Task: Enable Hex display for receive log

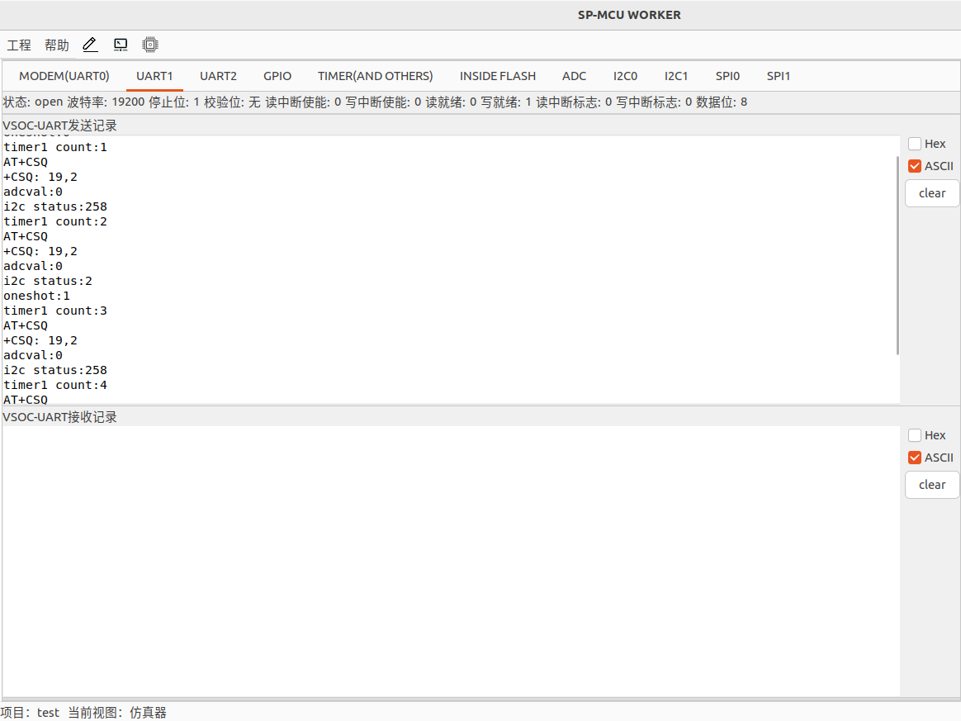Action: [x=915, y=435]
